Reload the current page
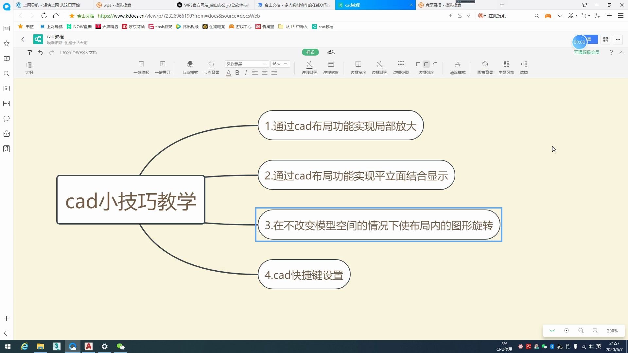628x353 pixels. [x=44, y=16]
